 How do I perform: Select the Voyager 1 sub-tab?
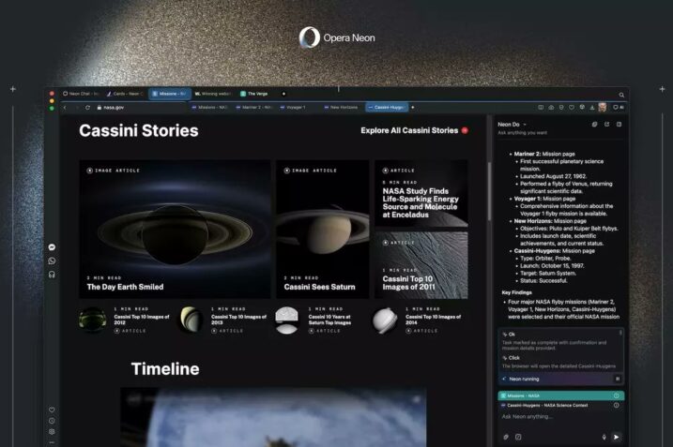[x=293, y=108]
